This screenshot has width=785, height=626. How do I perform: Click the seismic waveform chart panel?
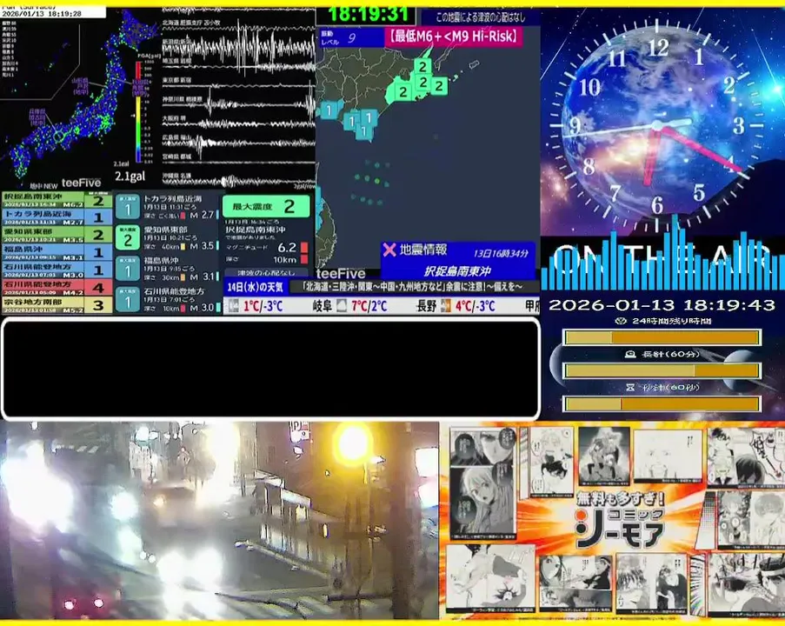pyautogui.click(x=238, y=98)
